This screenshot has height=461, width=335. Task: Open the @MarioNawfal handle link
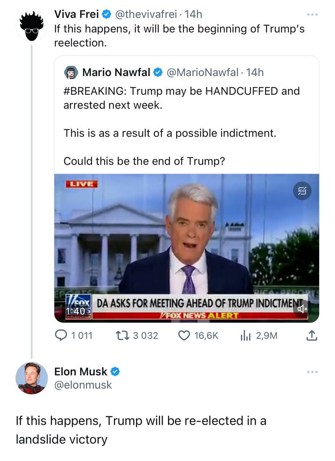coord(202,72)
